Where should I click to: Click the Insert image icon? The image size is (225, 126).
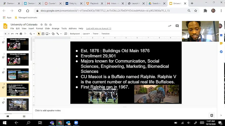click(47, 34)
